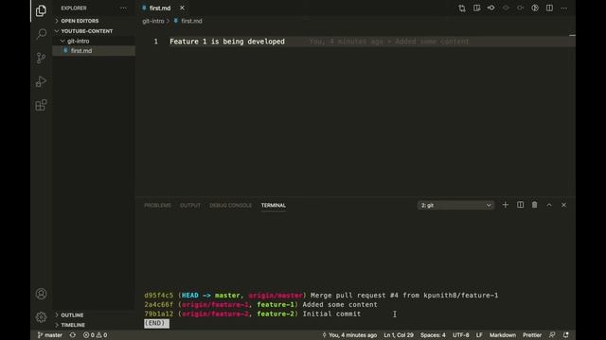Maximize the panel with up chevron
This screenshot has height=340, width=606.
549,205
